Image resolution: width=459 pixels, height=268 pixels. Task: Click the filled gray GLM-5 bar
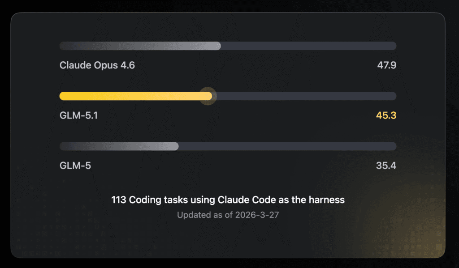tap(119, 146)
